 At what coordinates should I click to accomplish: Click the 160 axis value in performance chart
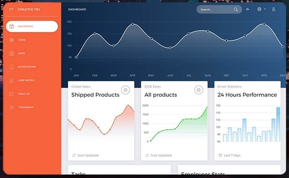pos(218,105)
